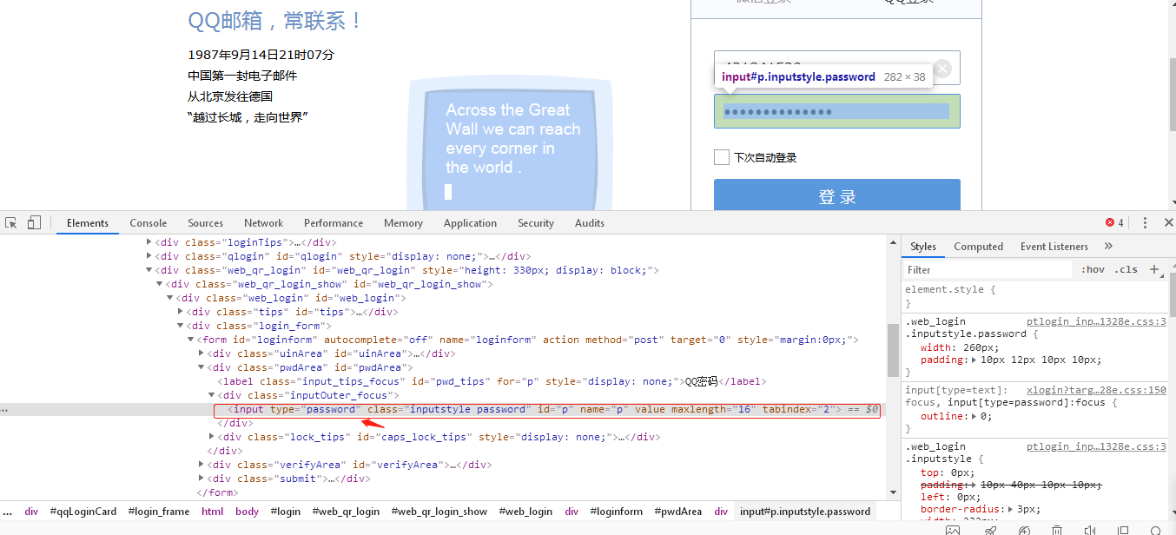Click the blue 登录 login button
1176x535 pixels.
pyautogui.click(x=837, y=195)
